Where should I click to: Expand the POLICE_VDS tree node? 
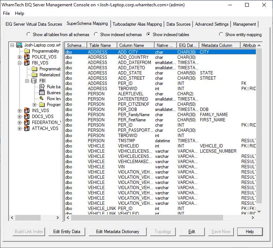click(19, 57)
